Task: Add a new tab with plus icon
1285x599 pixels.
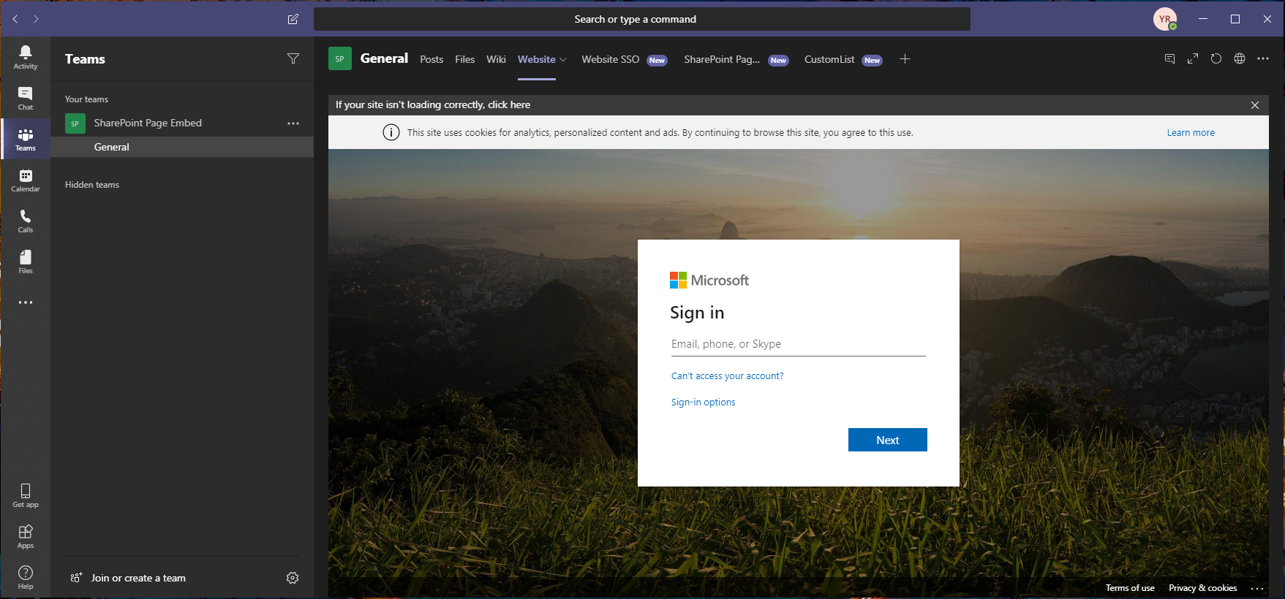Action: (x=905, y=59)
